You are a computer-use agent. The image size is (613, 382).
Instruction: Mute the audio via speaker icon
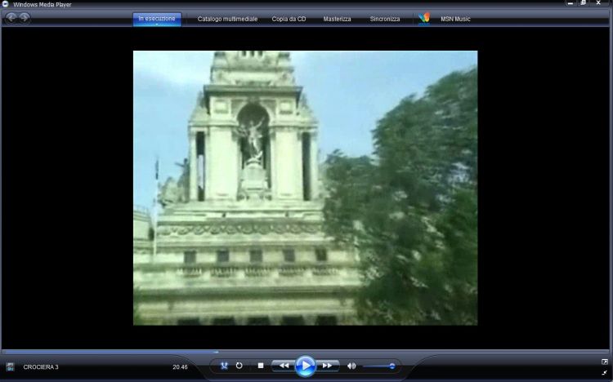(351, 366)
